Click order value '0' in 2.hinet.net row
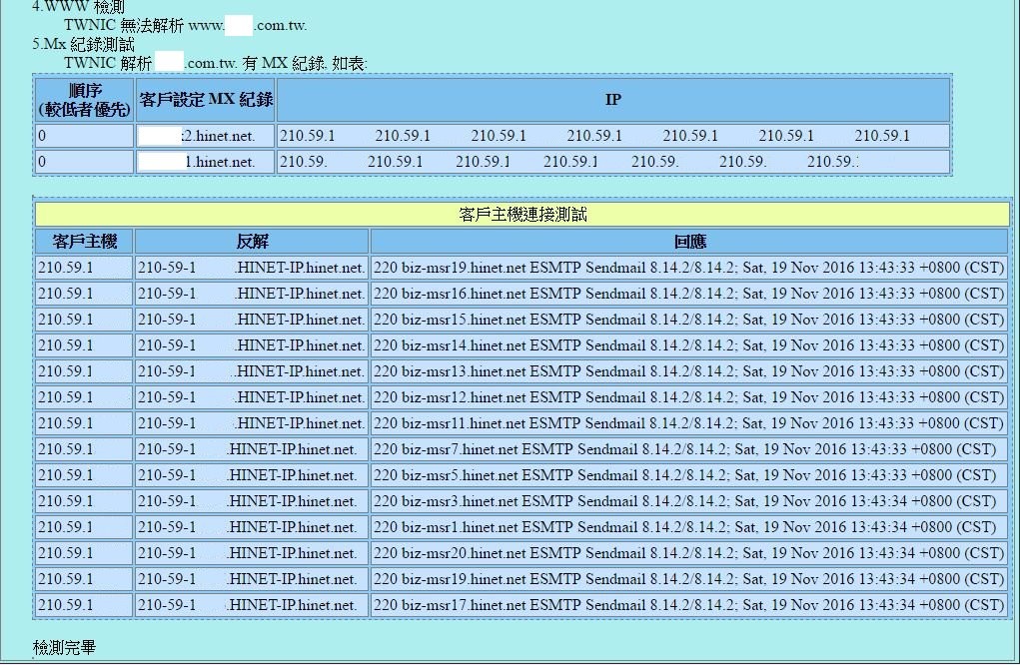1020x665 pixels. pyautogui.click(x=85, y=136)
